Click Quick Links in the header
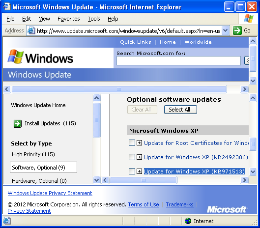260x228 pixels. pos(136,42)
